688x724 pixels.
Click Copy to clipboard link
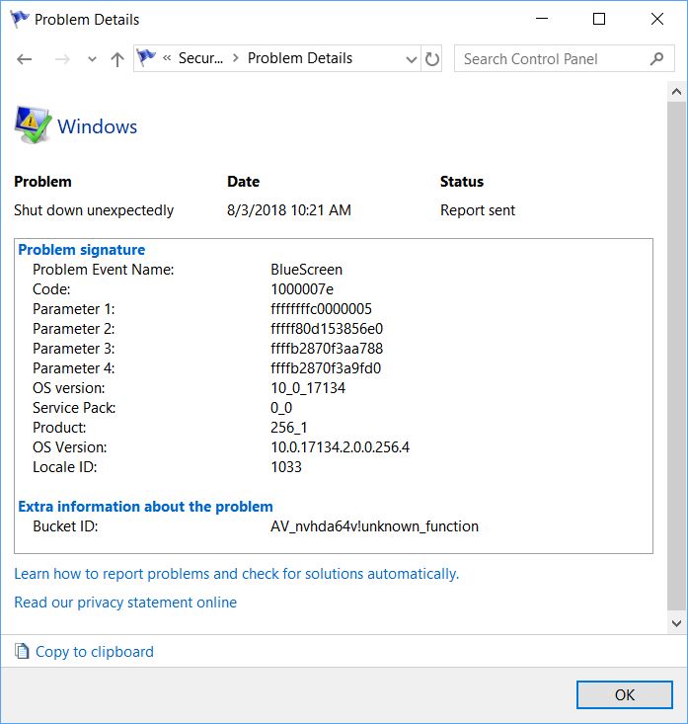[95, 652]
